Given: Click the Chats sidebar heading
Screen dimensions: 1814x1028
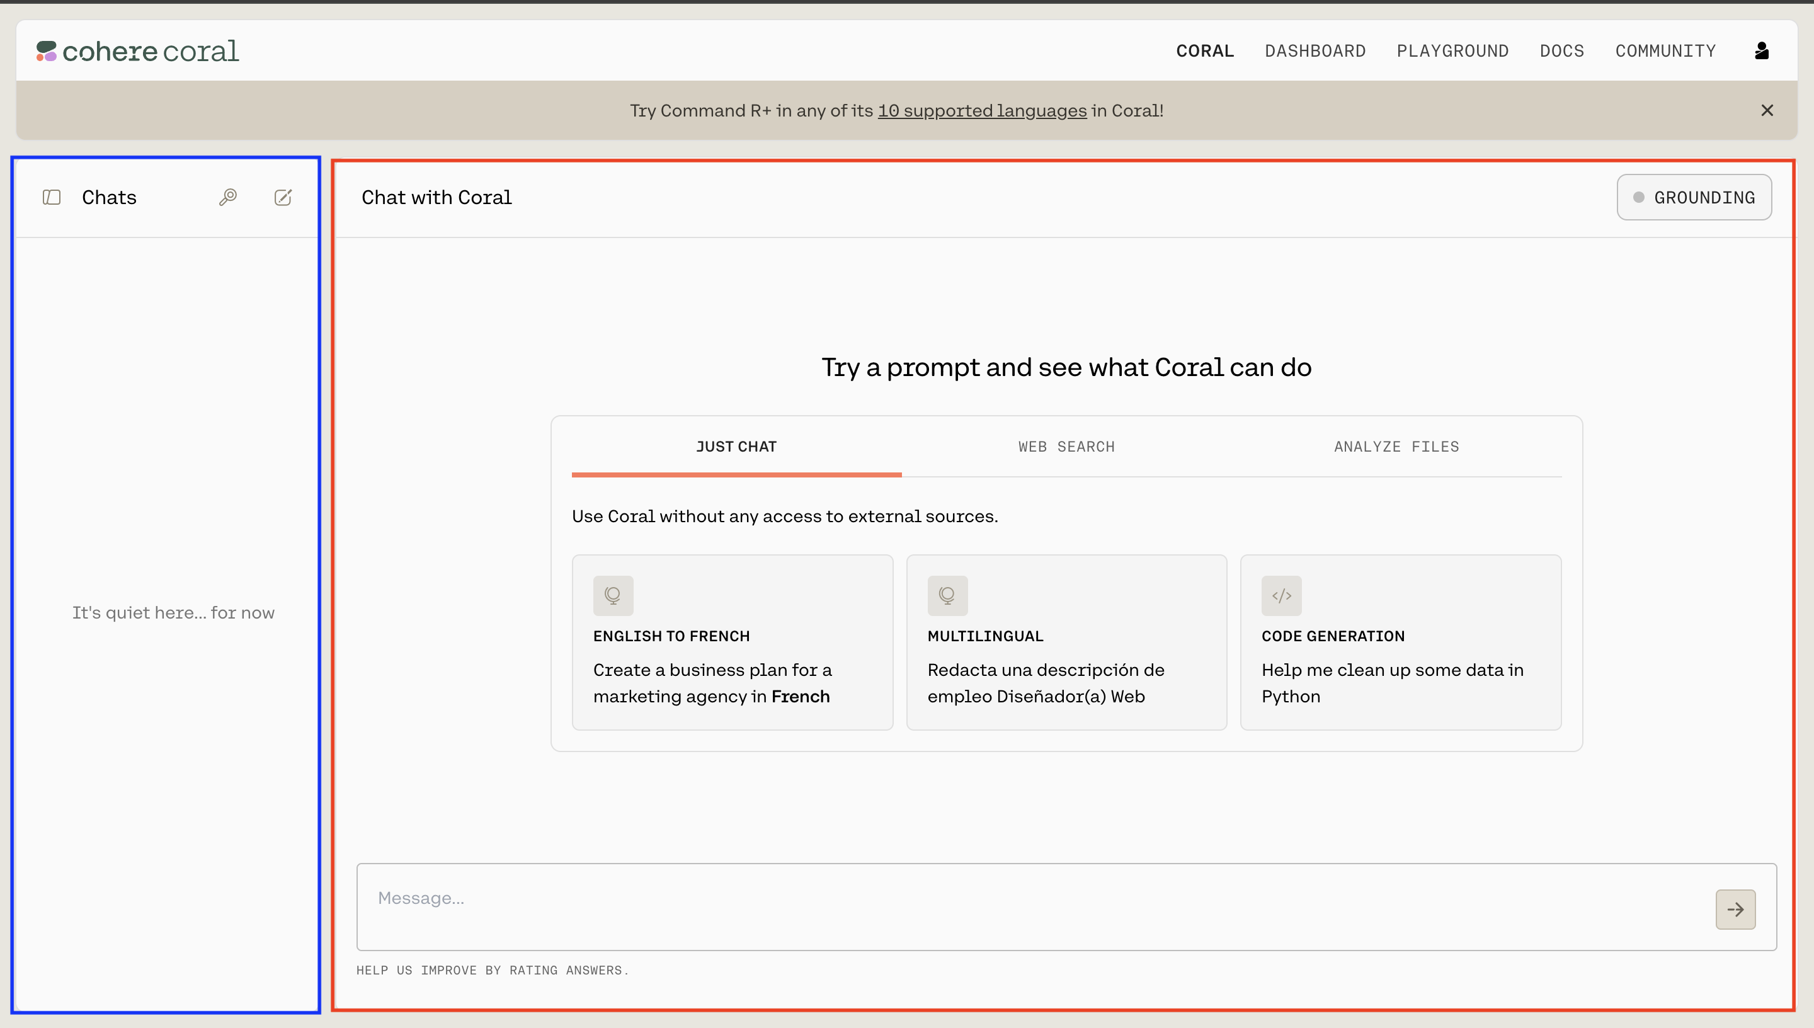Looking at the screenshot, I should pyautogui.click(x=109, y=197).
